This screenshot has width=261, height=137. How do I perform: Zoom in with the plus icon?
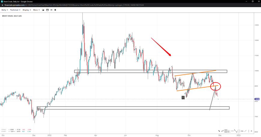pyautogui.click(x=55, y=10)
